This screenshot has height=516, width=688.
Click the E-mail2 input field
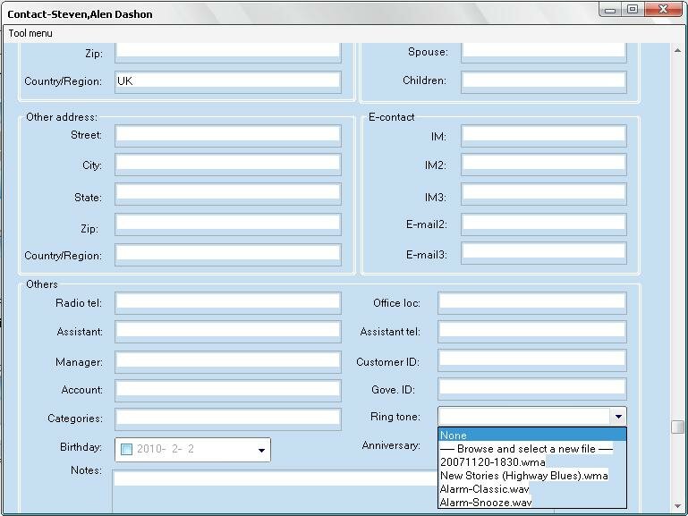(x=544, y=224)
